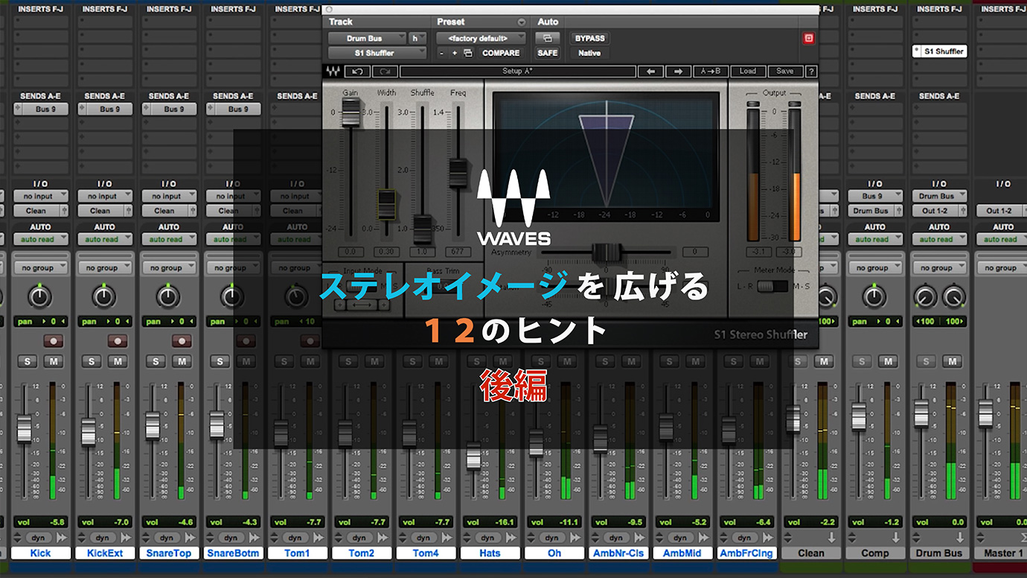The width and height of the screenshot is (1027, 578).
Task: Click the dyn button on SnareTop track
Action: [167, 537]
